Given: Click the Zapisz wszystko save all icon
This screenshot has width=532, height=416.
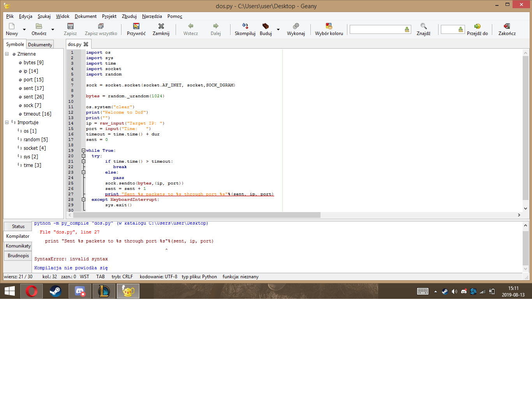Looking at the screenshot, I should coord(101,26).
